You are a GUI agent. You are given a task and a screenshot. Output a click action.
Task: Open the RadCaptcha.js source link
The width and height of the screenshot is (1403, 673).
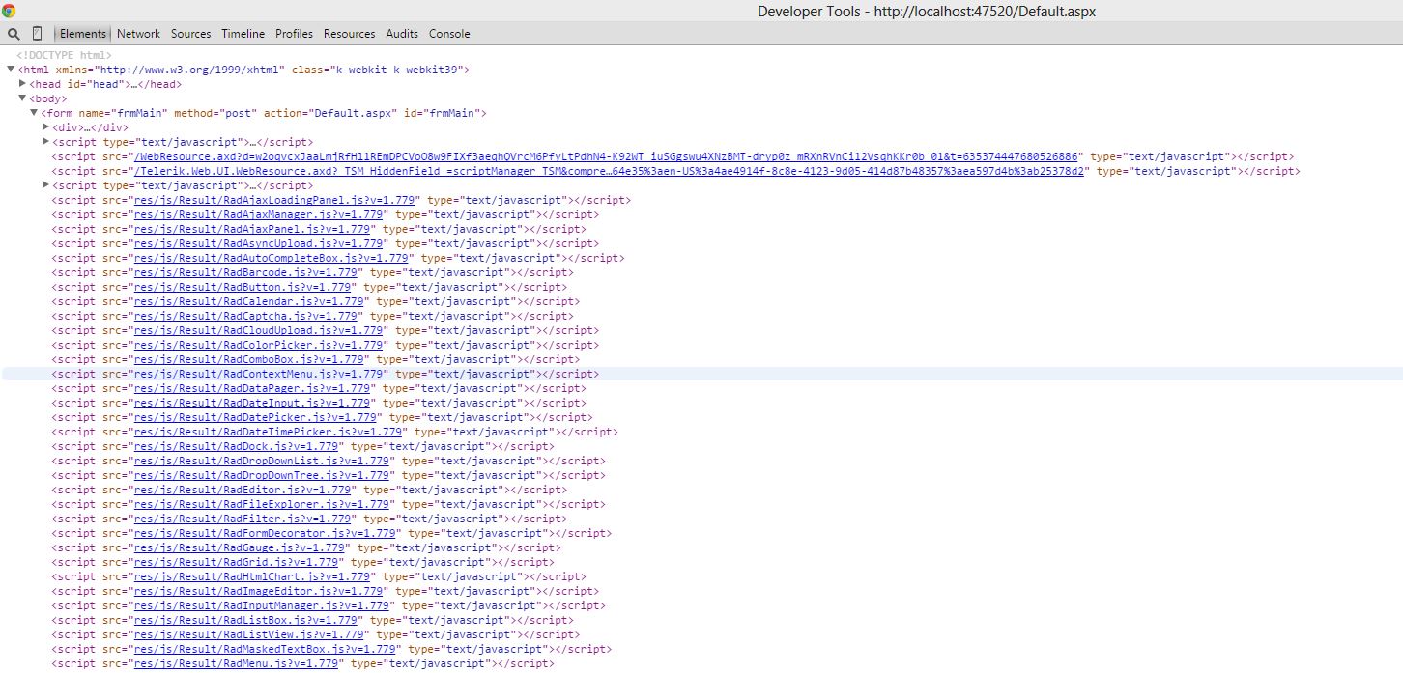click(246, 316)
